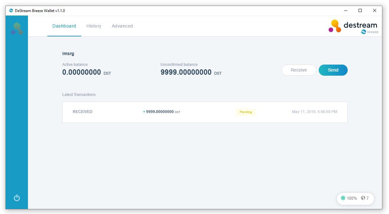The height and width of the screenshot is (214, 389).
Task: Click the title bar app icon
Action: (x=11, y=10)
